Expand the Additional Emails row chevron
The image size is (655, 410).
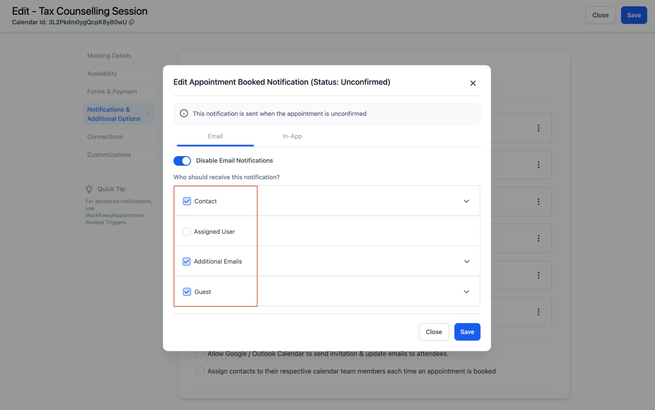(467, 261)
